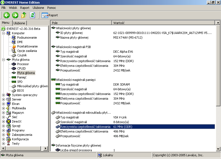Select the DEC Alpha EV6 value
221x159 pixels.
pos(123,52)
